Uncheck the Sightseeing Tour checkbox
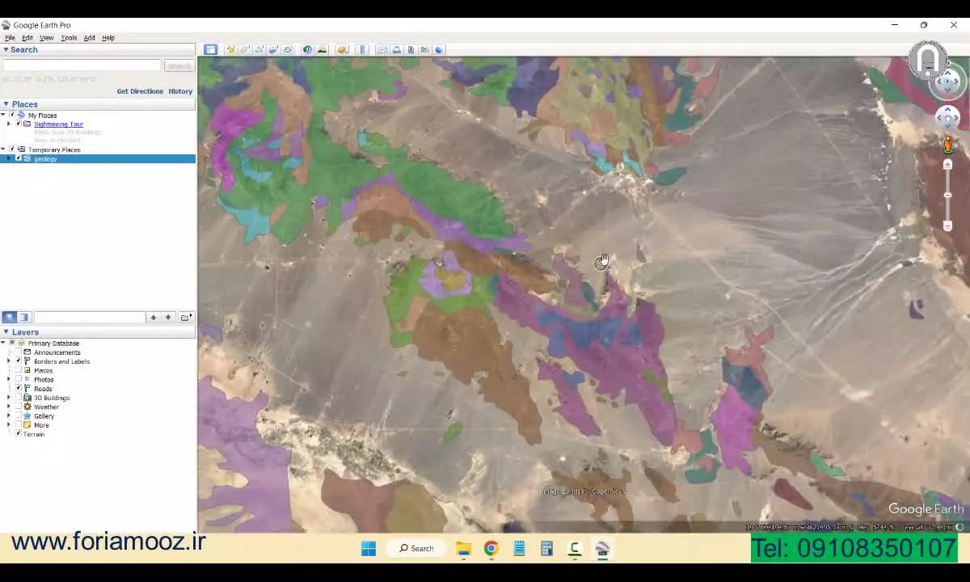 coord(19,124)
